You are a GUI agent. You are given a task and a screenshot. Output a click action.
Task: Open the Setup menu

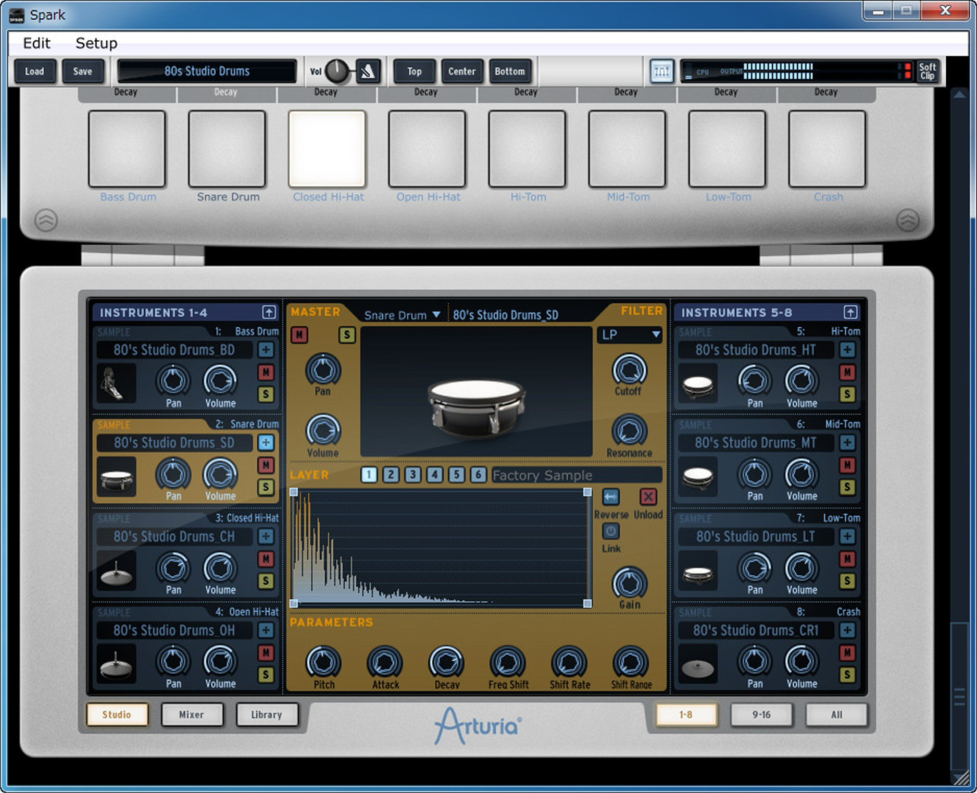96,43
